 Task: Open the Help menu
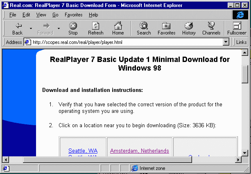[x=93, y=15]
